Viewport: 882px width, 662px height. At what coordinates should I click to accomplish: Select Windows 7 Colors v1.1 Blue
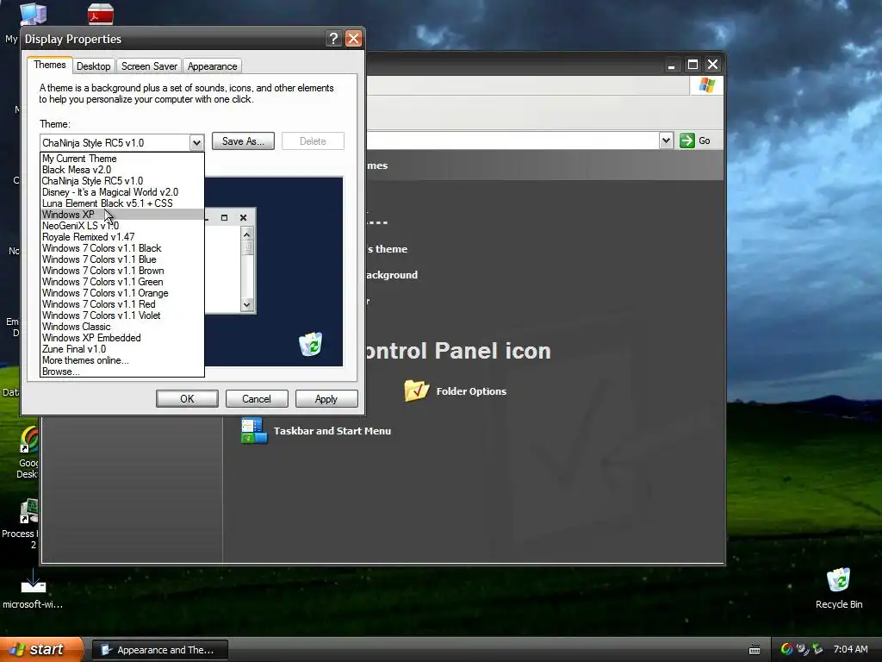coord(122,259)
